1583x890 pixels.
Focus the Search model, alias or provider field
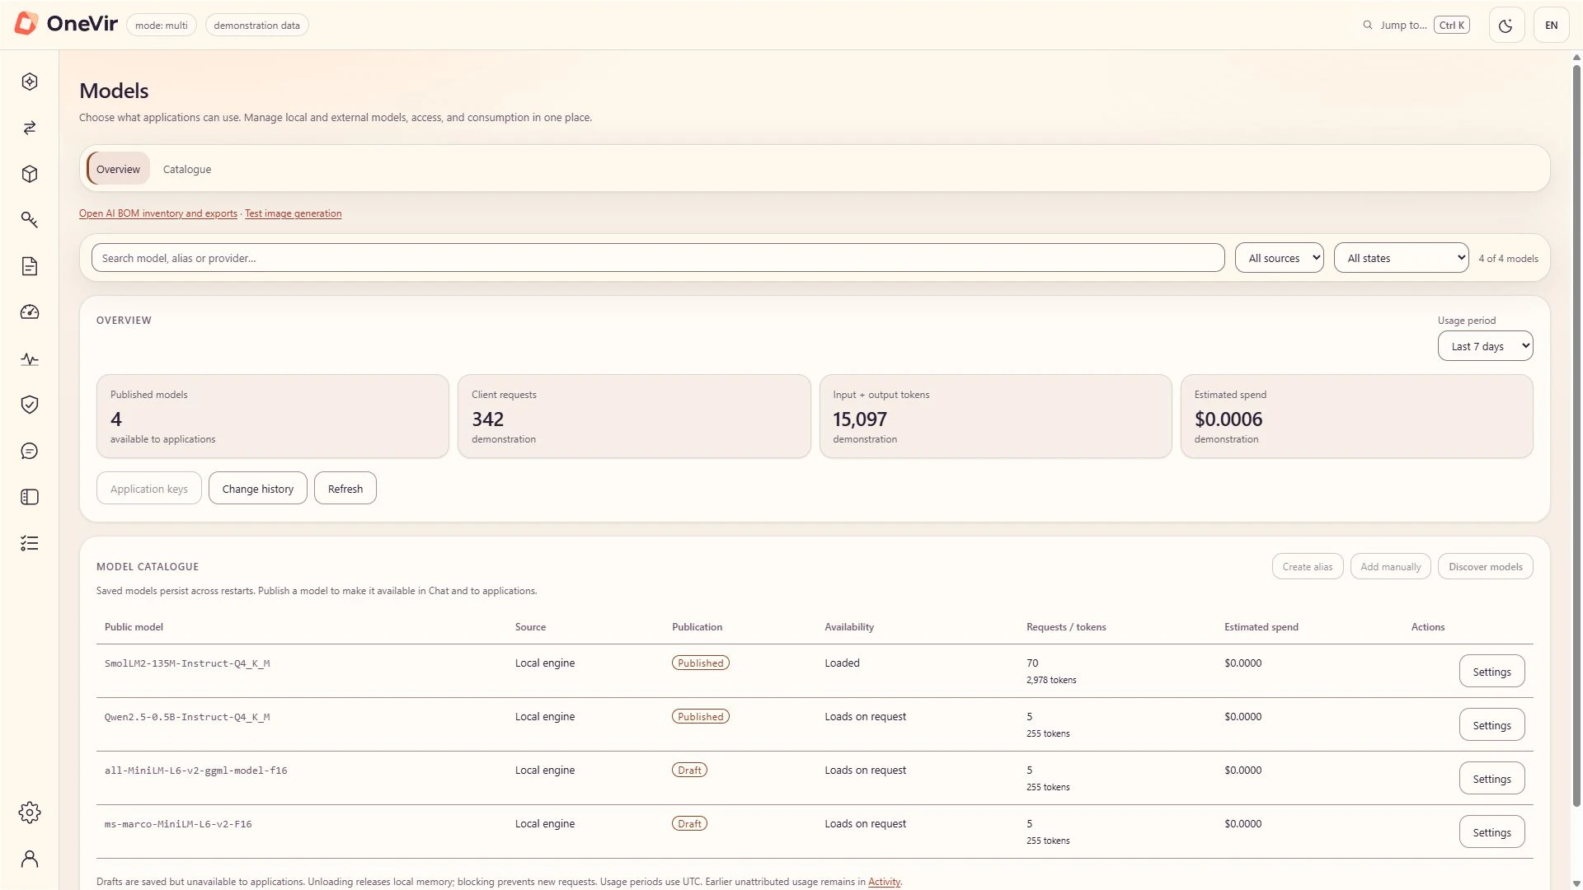[x=658, y=258]
